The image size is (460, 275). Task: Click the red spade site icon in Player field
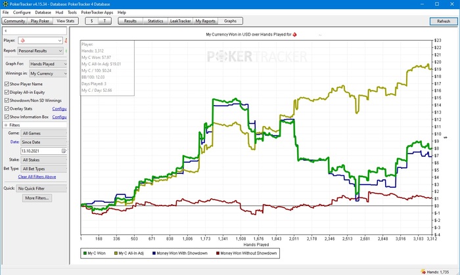(23, 41)
